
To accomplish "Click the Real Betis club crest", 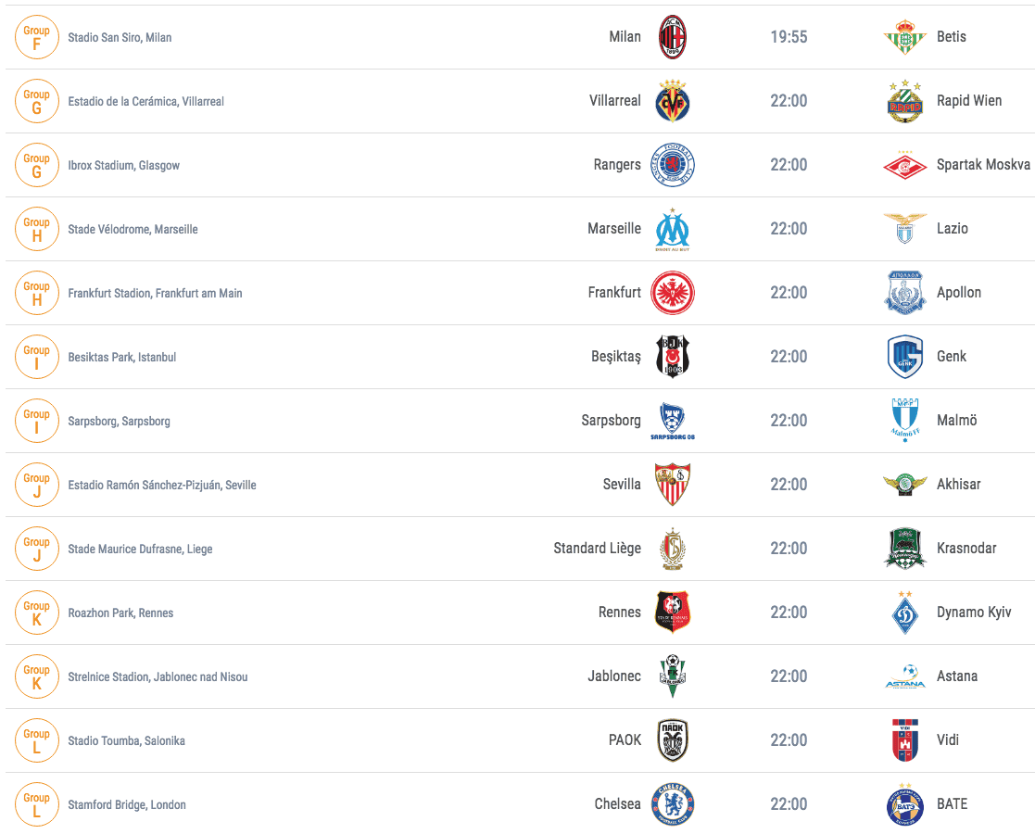I will [905, 37].
